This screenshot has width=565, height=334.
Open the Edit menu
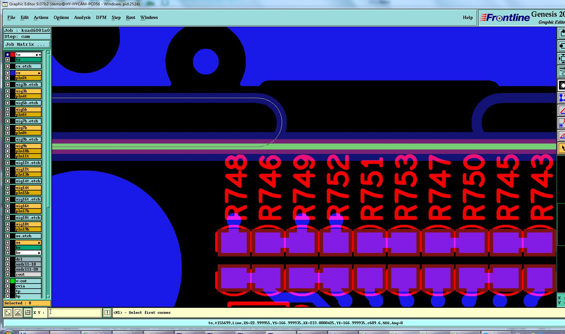pos(25,17)
